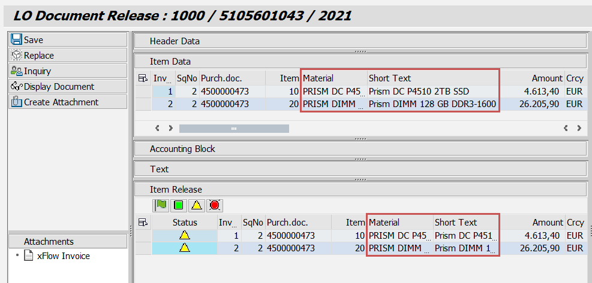Click select-all icon in Item Data table
Screen dimensions: 592x283
[143, 78]
